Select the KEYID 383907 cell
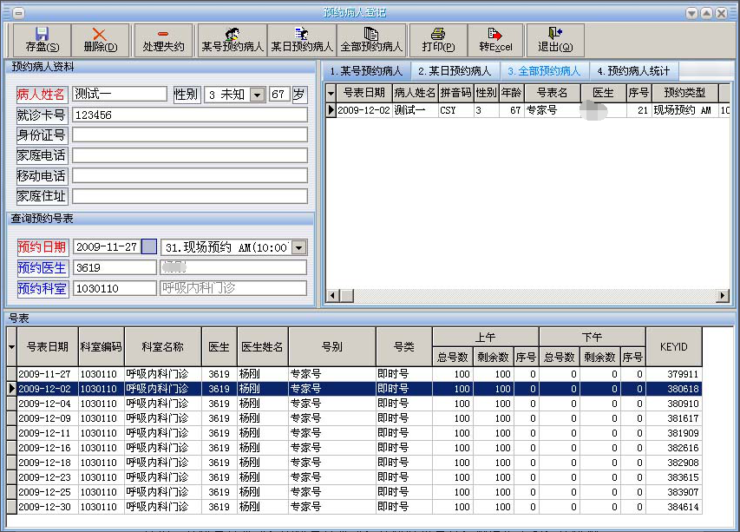Viewport: 740px width, 532px height. click(x=674, y=492)
